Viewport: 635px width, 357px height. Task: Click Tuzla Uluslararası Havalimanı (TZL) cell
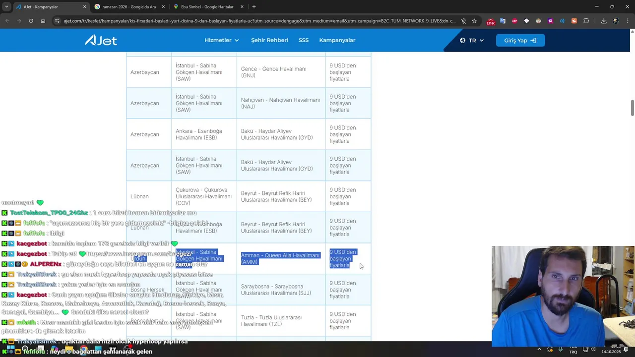click(281, 321)
